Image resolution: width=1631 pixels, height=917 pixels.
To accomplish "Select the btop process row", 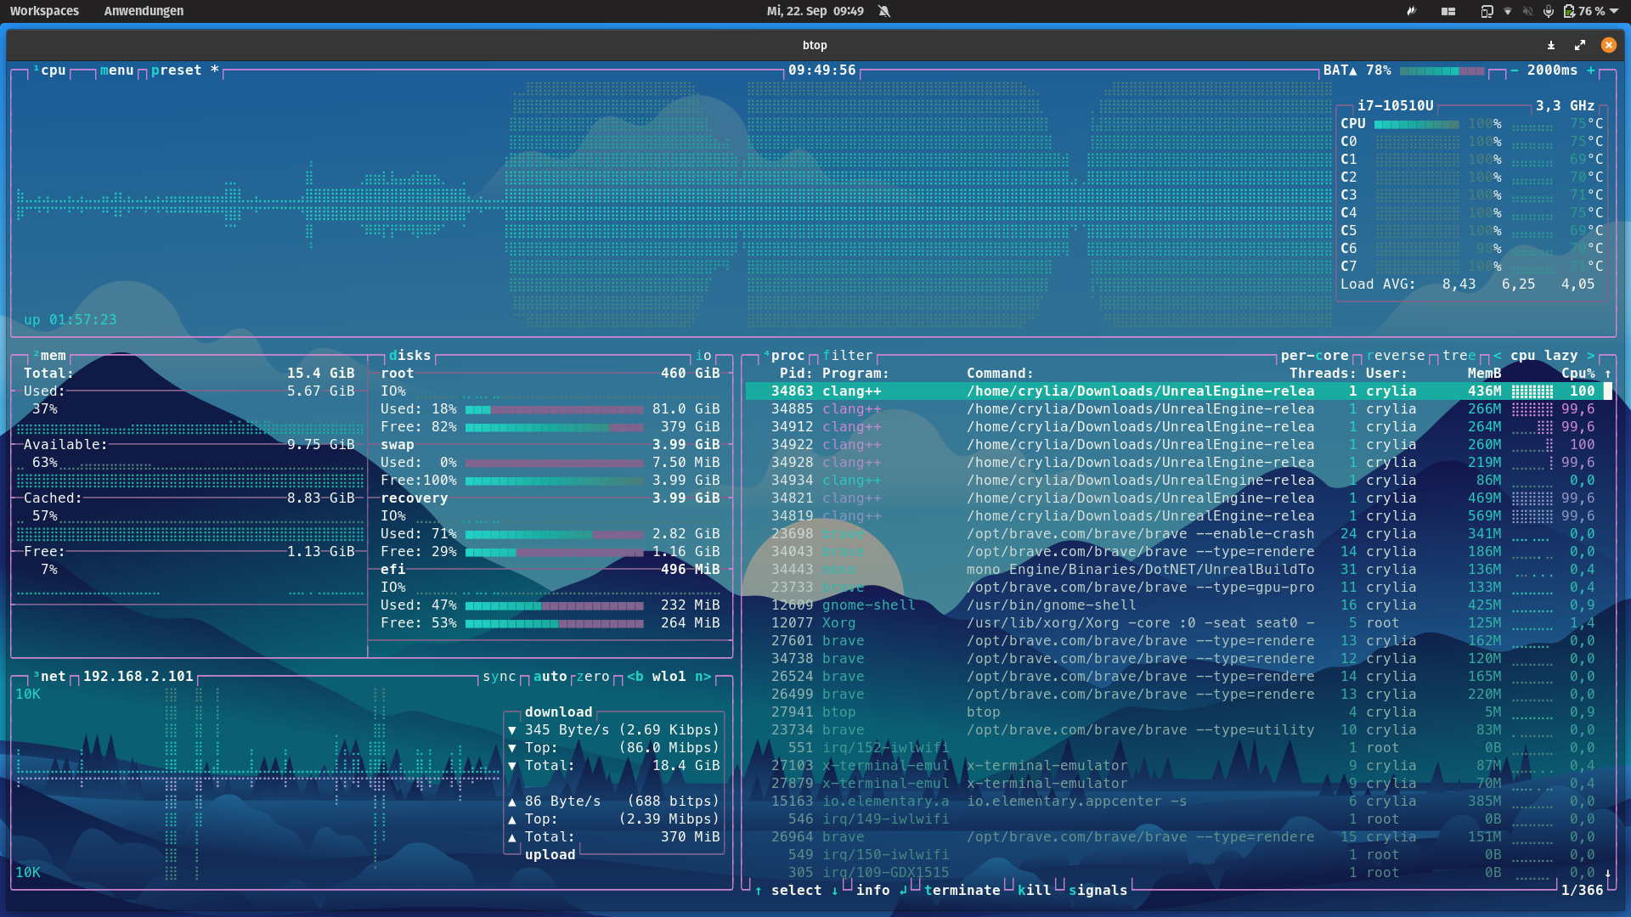I will pos(1175,712).
